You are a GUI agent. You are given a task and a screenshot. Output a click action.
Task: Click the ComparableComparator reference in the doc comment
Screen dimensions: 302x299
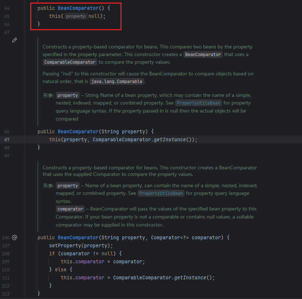[x=70, y=62]
